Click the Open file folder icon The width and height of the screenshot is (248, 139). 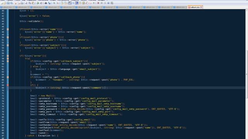(5, 3)
